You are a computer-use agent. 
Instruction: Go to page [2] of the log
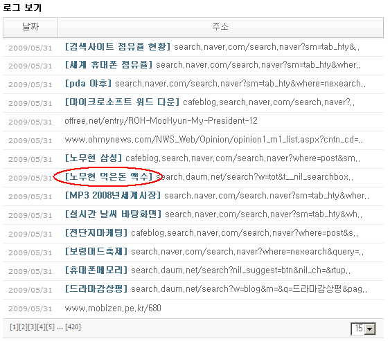(x=23, y=327)
